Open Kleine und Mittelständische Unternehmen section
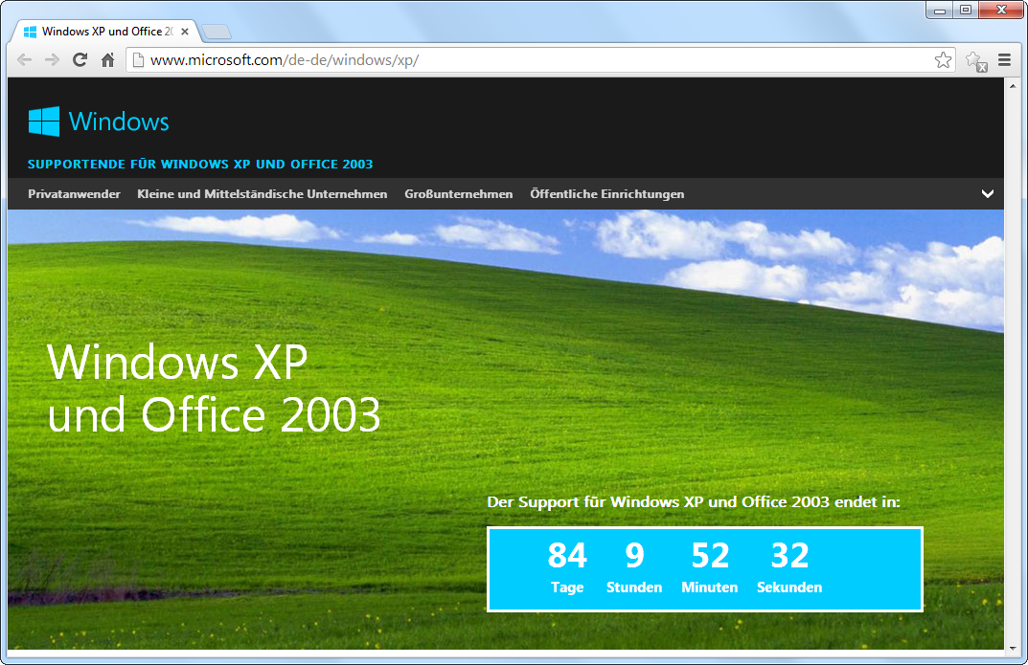The height and width of the screenshot is (665, 1028). 262,194
